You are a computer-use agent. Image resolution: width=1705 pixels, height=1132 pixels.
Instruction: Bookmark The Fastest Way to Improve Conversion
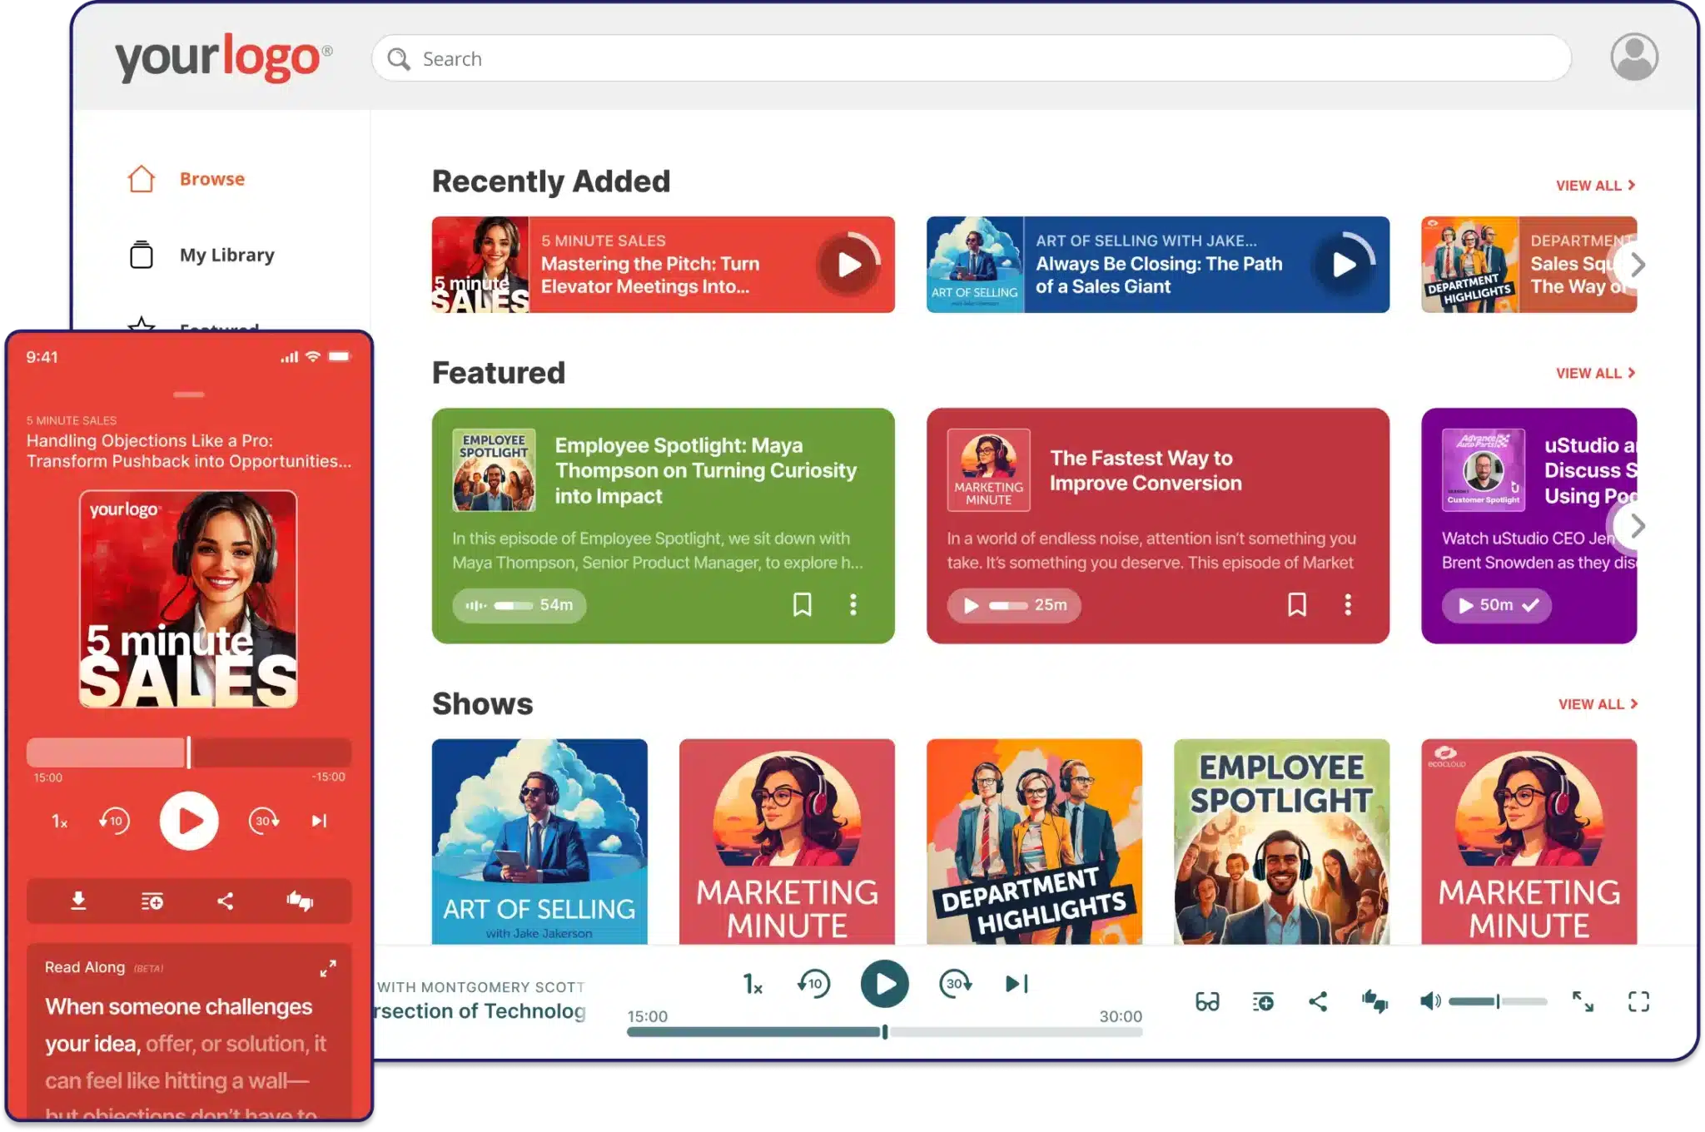[x=1296, y=604]
